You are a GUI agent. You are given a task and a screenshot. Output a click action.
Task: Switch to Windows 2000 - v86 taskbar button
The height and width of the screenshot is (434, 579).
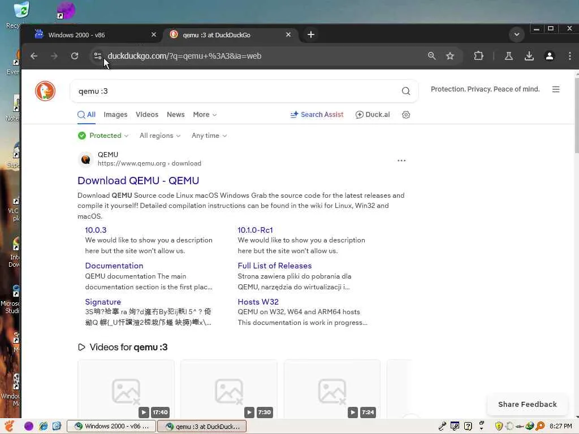click(x=111, y=426)
